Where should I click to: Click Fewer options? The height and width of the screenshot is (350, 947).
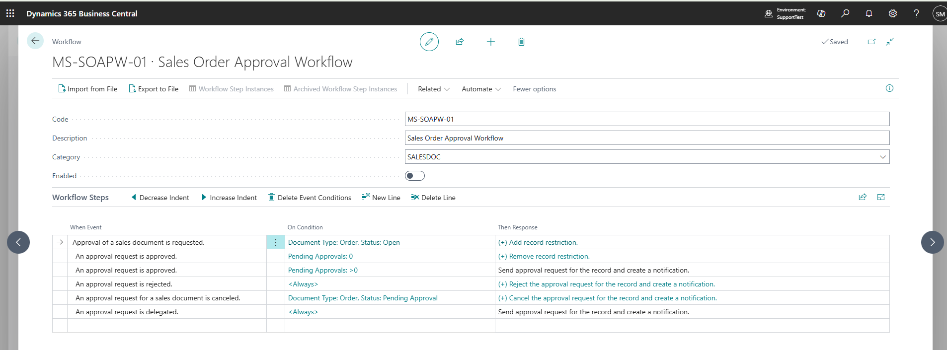[x=535, y=89]
